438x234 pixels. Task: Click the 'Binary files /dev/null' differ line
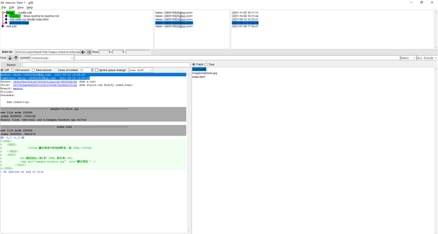[43, 120]
